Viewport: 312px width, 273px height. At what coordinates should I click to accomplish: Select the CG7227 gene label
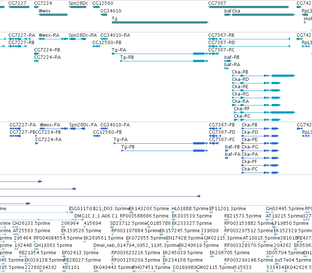click(17, 3)
